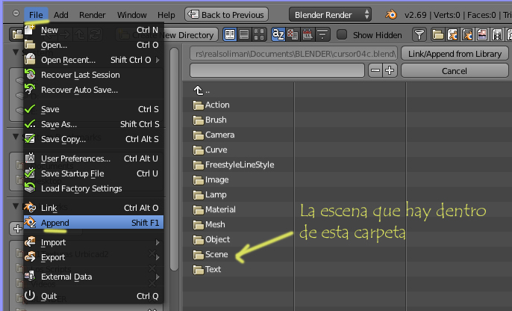Image resolution: width=512 pixels, height=311 pixels.
Task: Open the Camera folder
Action: (213, 135)
